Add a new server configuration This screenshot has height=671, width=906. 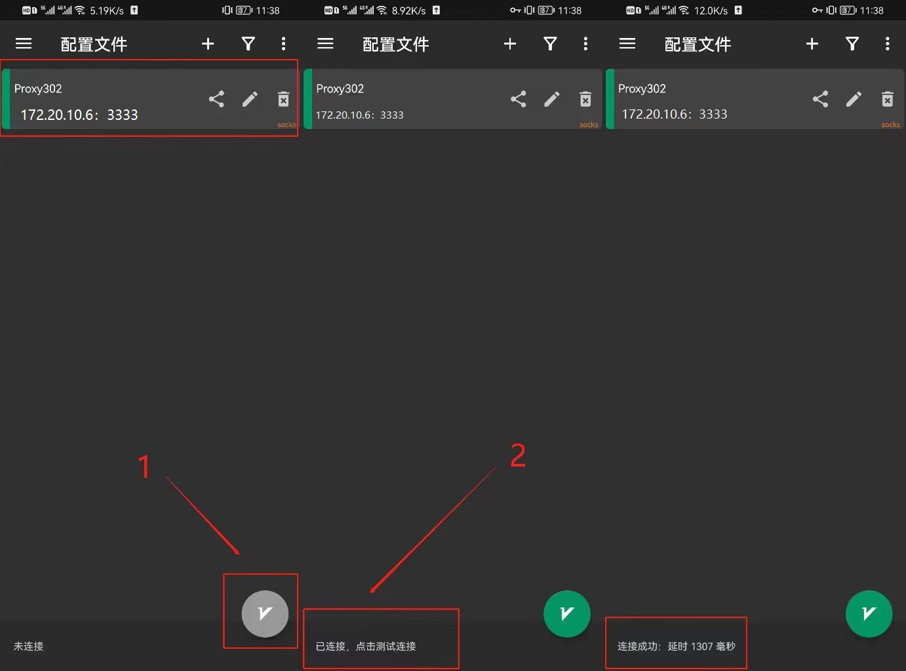click(x=208, y=43)
